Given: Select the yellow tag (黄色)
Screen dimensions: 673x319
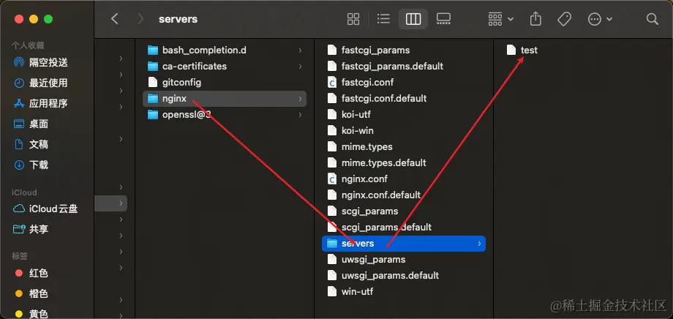Looking at the screenshot, I should click(x=31, y=314).
